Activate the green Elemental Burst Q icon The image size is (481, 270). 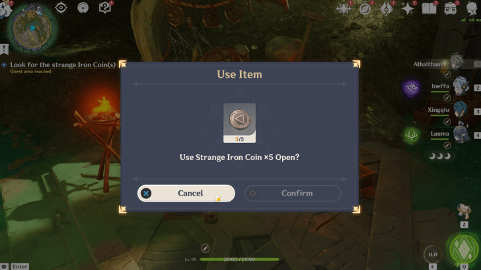(x=464, y=249)
